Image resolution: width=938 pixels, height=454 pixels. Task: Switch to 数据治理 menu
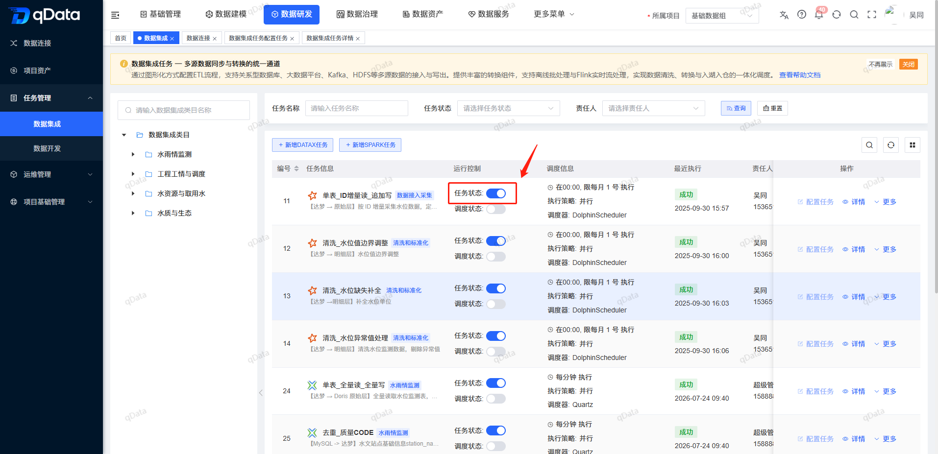click(x=357, y=14)
